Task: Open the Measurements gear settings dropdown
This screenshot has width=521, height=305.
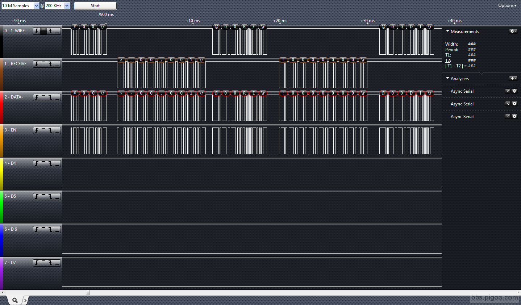Action: pos(513,32)
